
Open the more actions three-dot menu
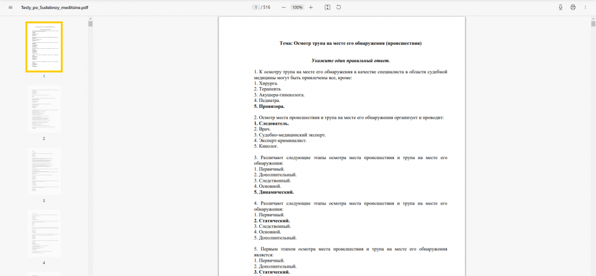tap(585, 7)
